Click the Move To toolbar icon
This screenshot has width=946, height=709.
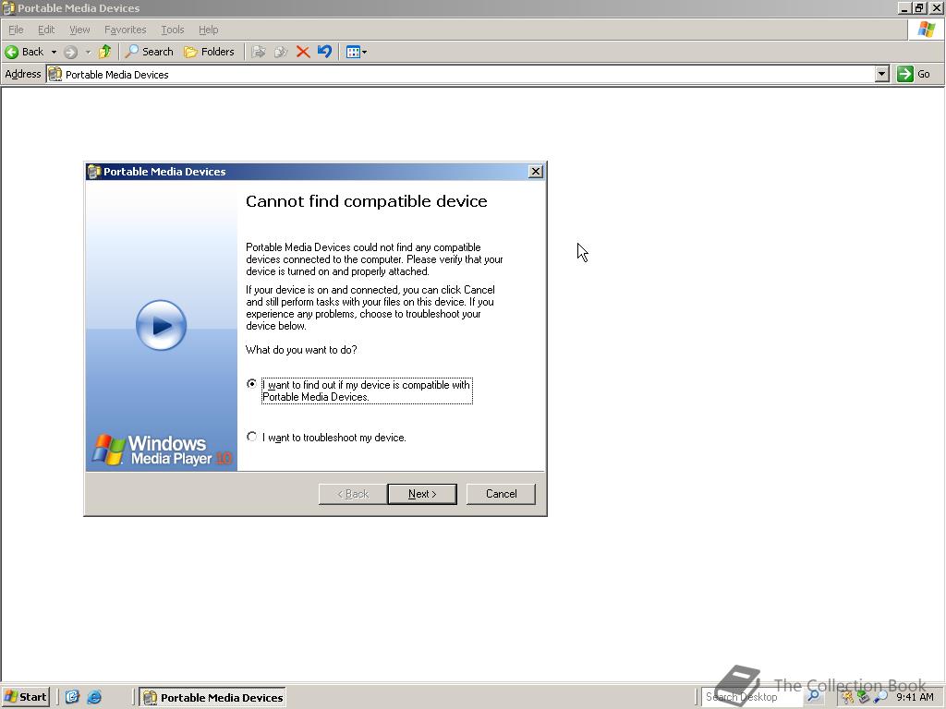point(259,52)
